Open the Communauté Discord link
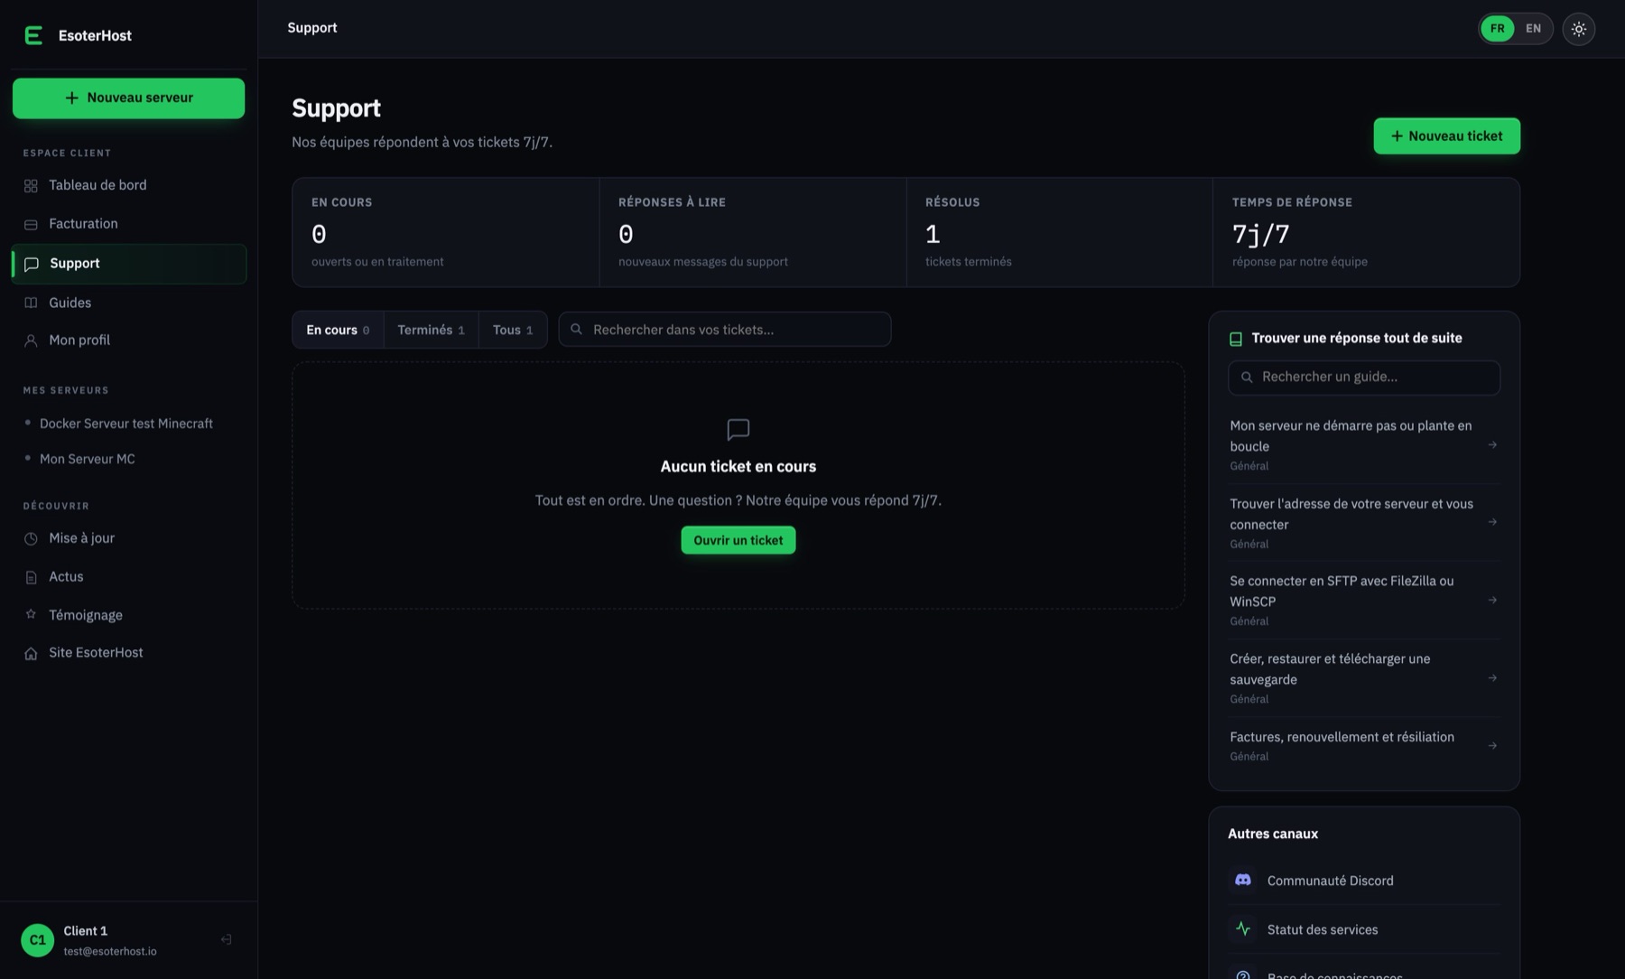 [x=1363, y=880]
